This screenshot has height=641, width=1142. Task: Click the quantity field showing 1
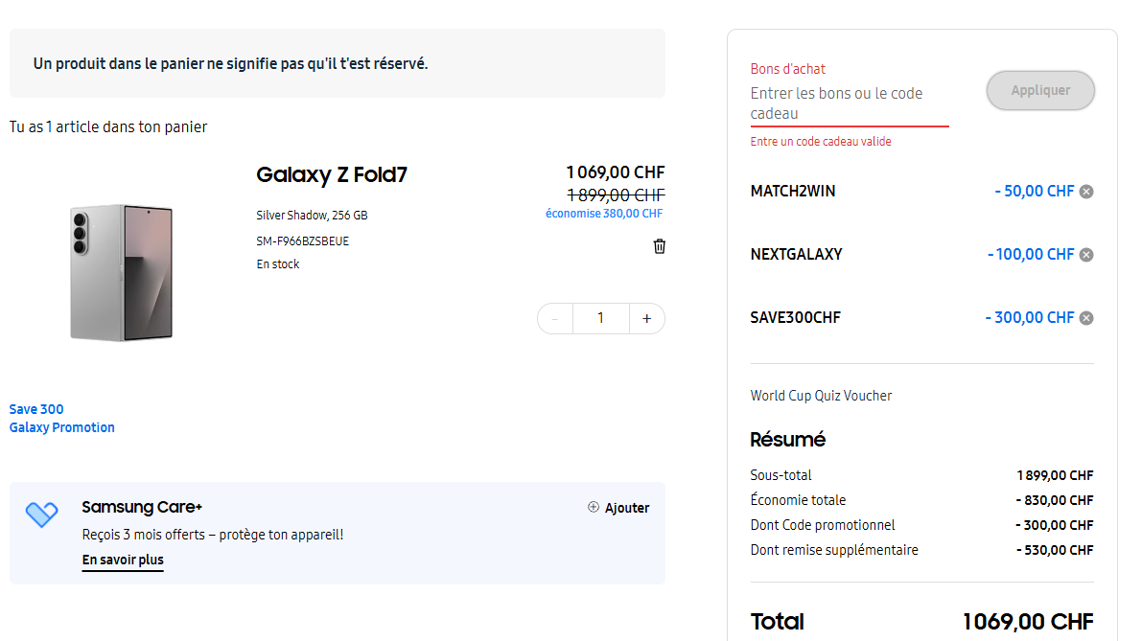pyautogui.click(x=601, y=319)
